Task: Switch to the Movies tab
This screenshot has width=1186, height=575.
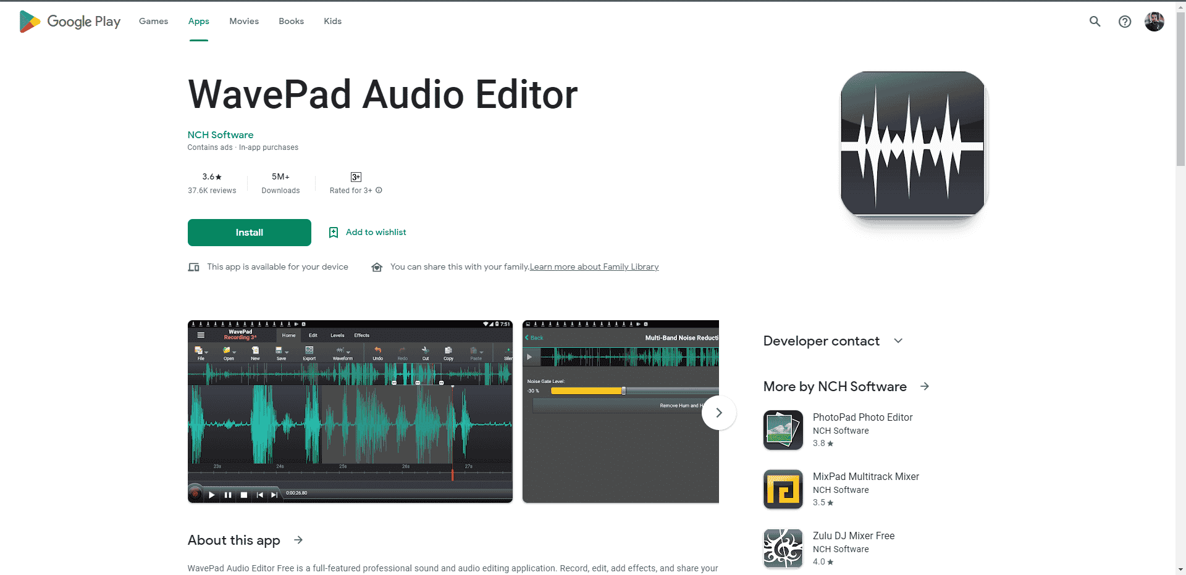Action: click(244, 21)
